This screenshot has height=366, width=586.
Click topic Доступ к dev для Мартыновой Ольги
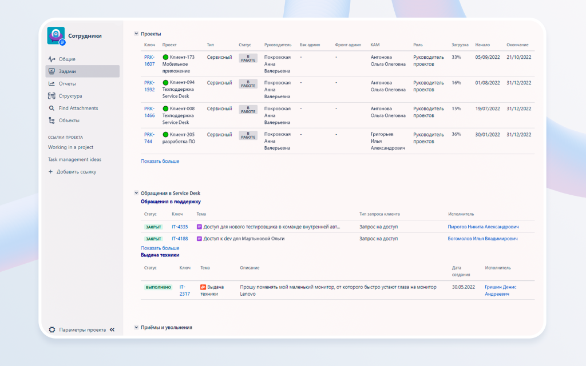coord(244,239)
